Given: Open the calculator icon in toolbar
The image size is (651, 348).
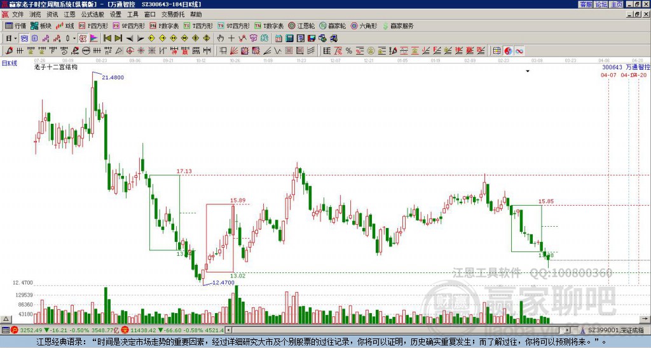Looking at the screenshot, I should click(289, 39).
